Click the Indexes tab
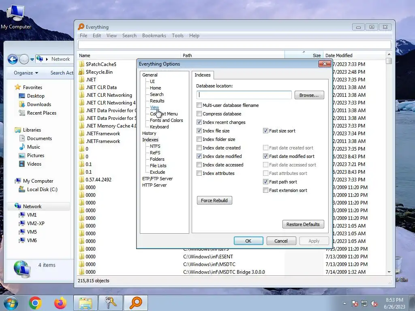 coord(203,75)
